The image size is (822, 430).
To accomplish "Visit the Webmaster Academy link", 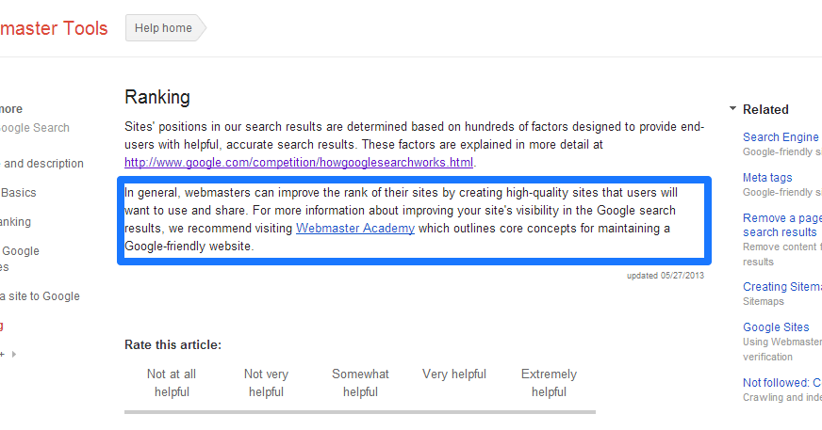I will pos(355,228).
